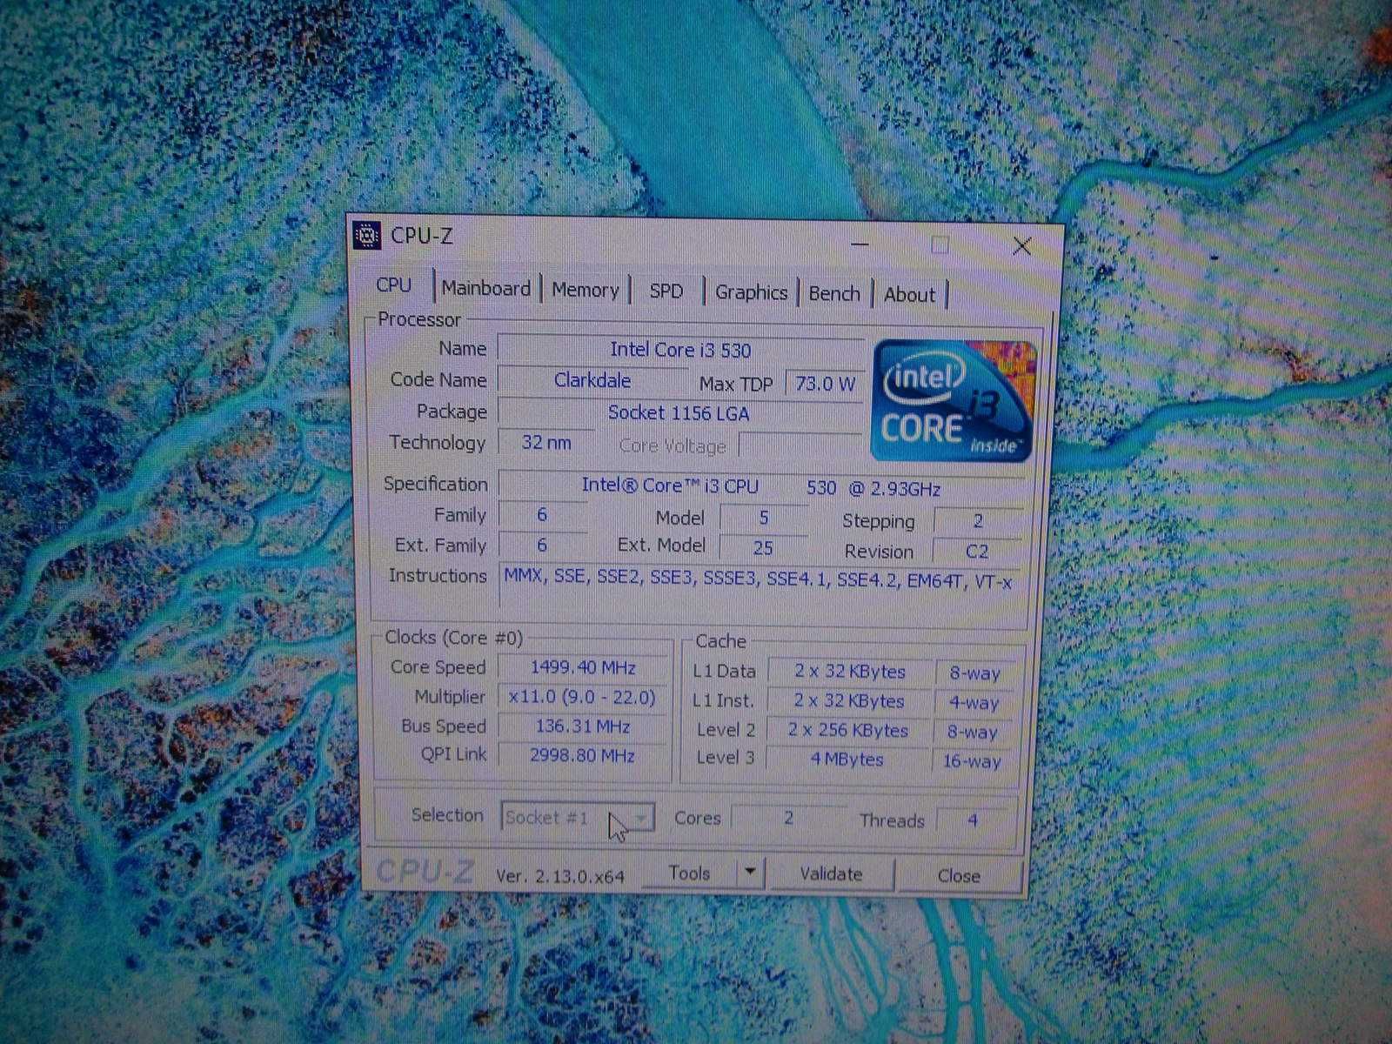Click the Level 3 '16-way' value
Screen dimensions: 1392x1044
pyautogui.click(x=973, y=761)
